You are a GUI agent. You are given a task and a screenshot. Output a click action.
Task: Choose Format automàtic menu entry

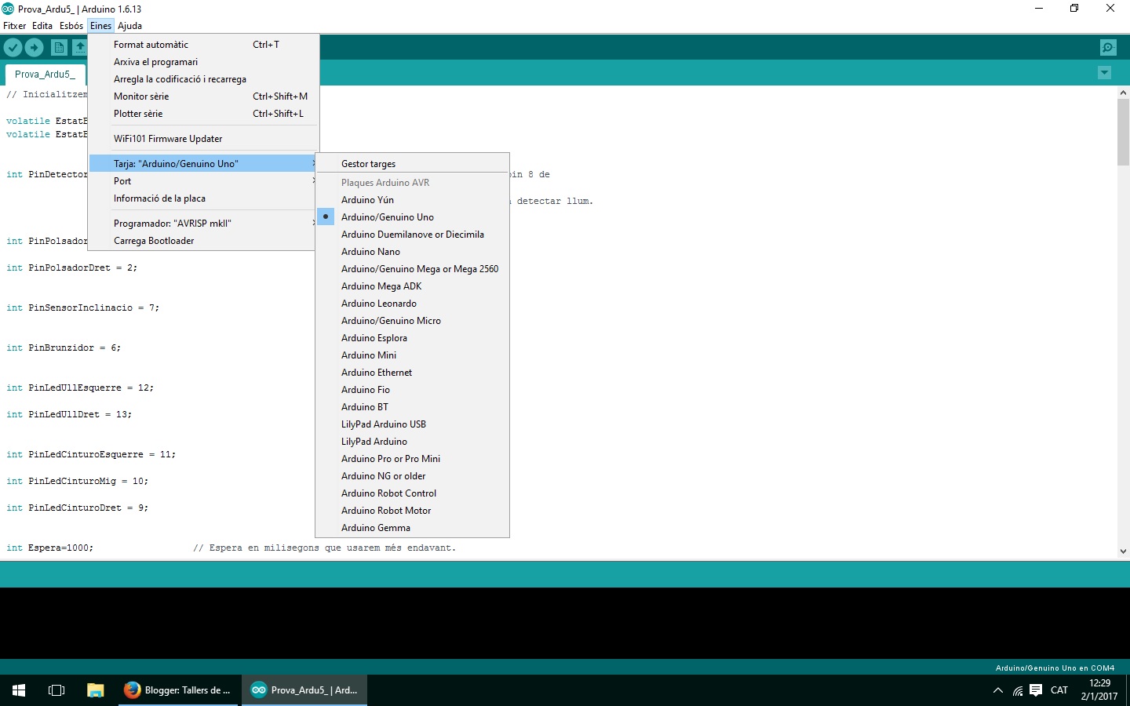tap(203, 45)
